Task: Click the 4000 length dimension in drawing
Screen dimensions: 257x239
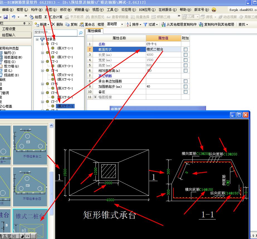Action: [x=110, y=200]
